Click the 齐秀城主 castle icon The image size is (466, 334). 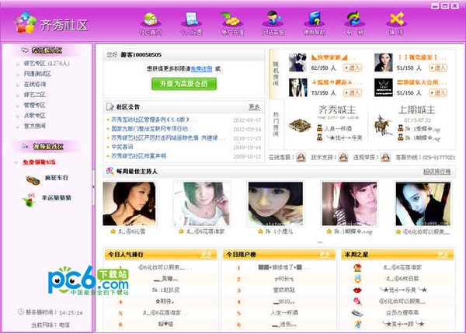click(x=300, y=126)
